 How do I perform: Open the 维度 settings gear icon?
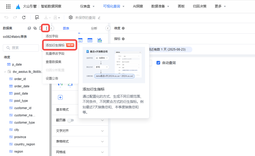coord(123,28)
